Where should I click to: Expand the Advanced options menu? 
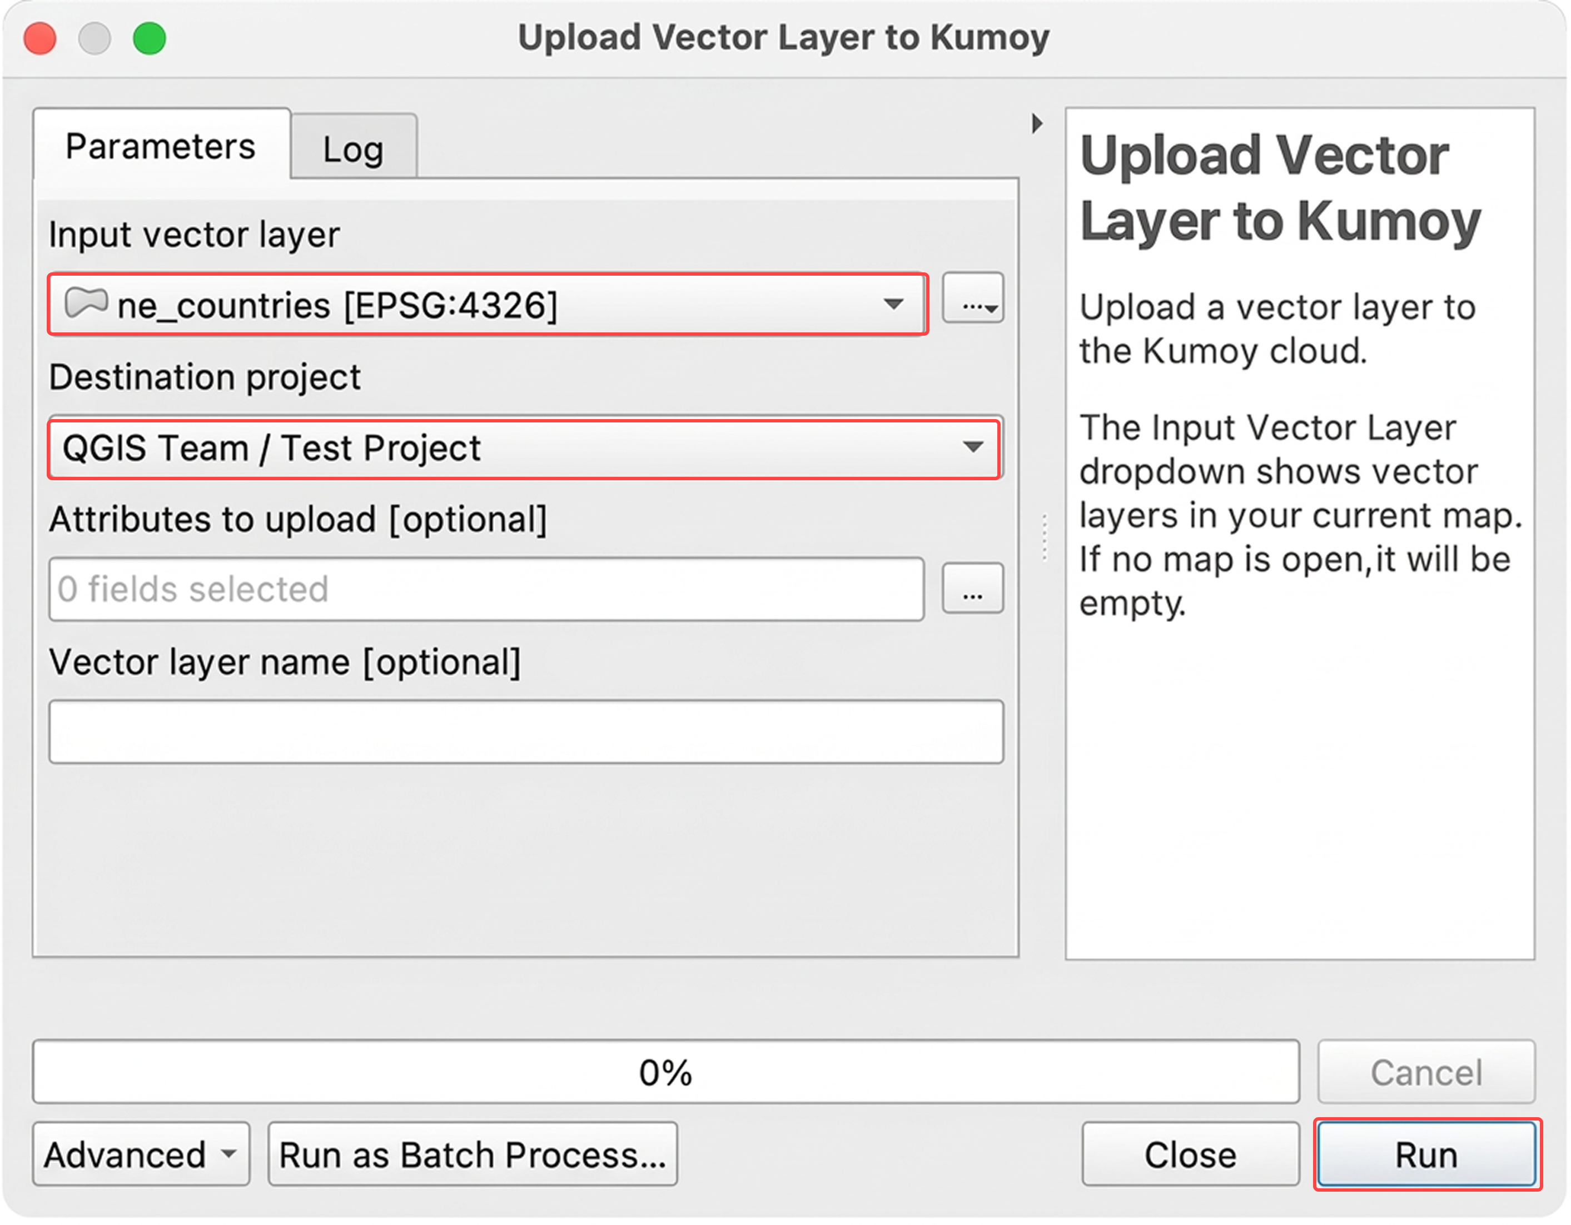point(141,1154)
